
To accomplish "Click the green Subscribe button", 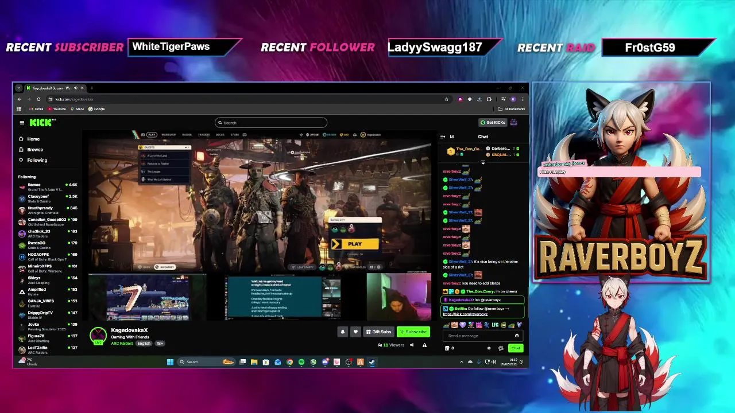I will tap(413, 332).
